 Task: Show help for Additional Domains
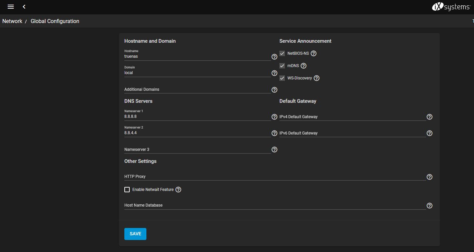(x=274, y=90)
